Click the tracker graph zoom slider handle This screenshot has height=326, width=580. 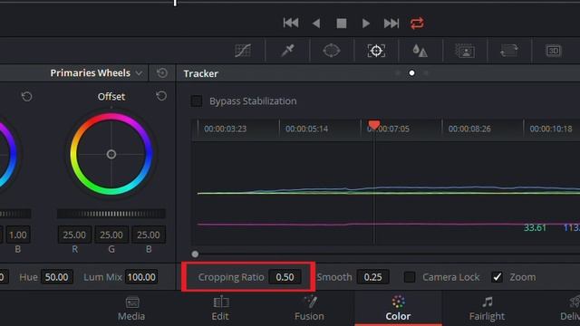(195, 254)
